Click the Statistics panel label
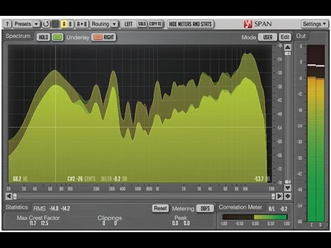This screenshot has width=331, height=248. tap(17, 207)
